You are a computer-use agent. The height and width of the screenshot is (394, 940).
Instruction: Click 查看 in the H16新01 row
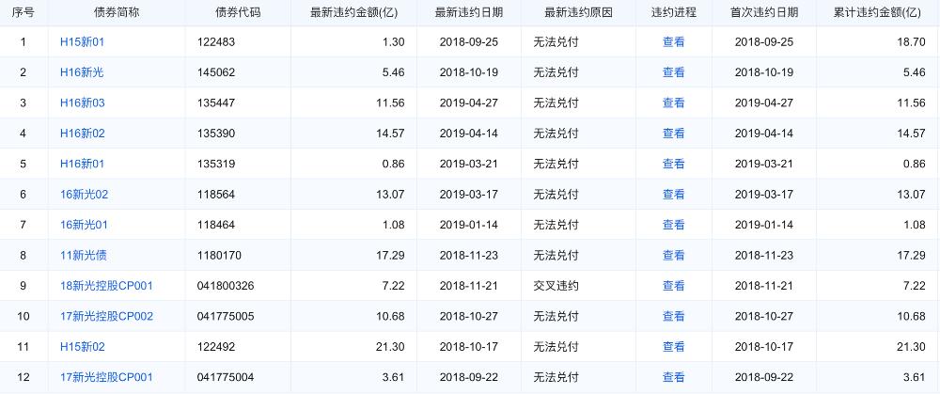673,164
